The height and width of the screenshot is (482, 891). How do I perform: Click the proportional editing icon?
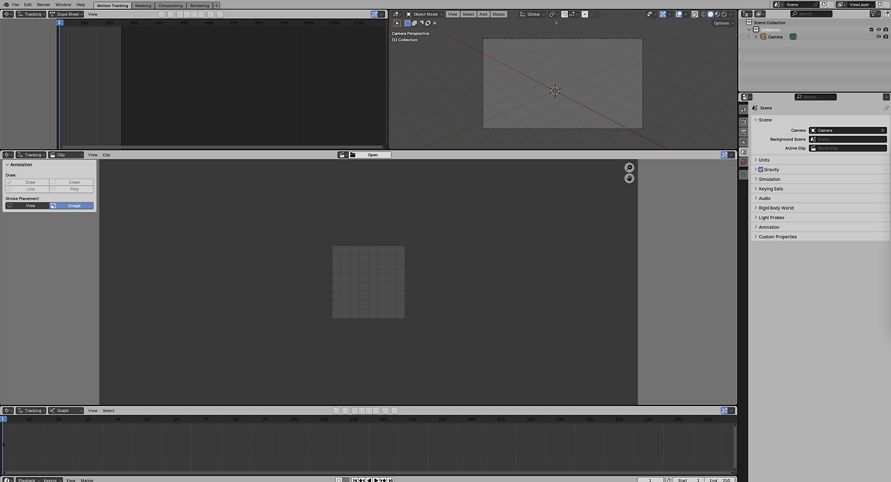click(585, 14)
